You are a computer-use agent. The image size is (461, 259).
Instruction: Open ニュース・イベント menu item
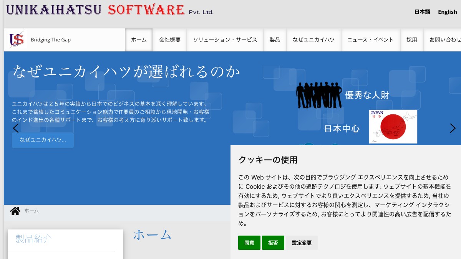click(x=371, y=40)
